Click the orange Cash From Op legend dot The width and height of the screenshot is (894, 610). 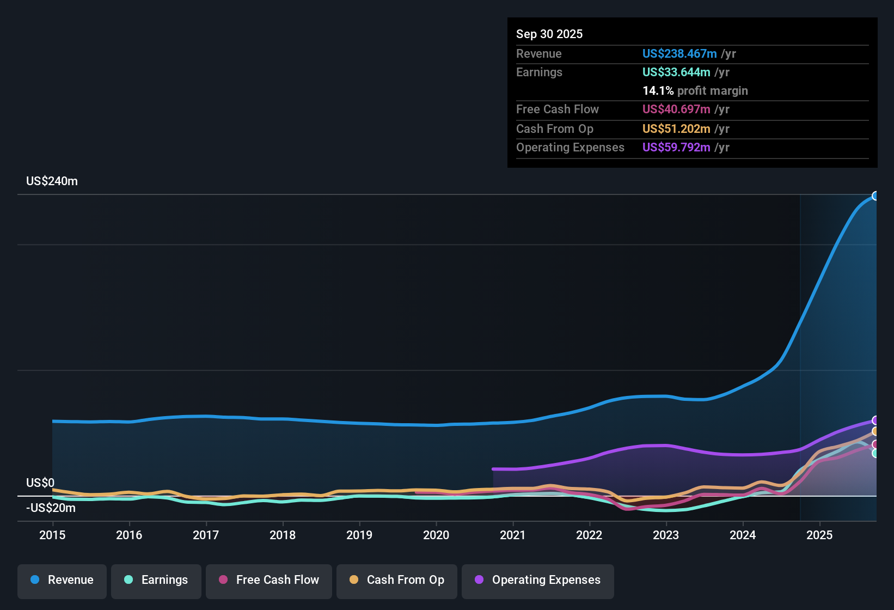pos(354,580)
